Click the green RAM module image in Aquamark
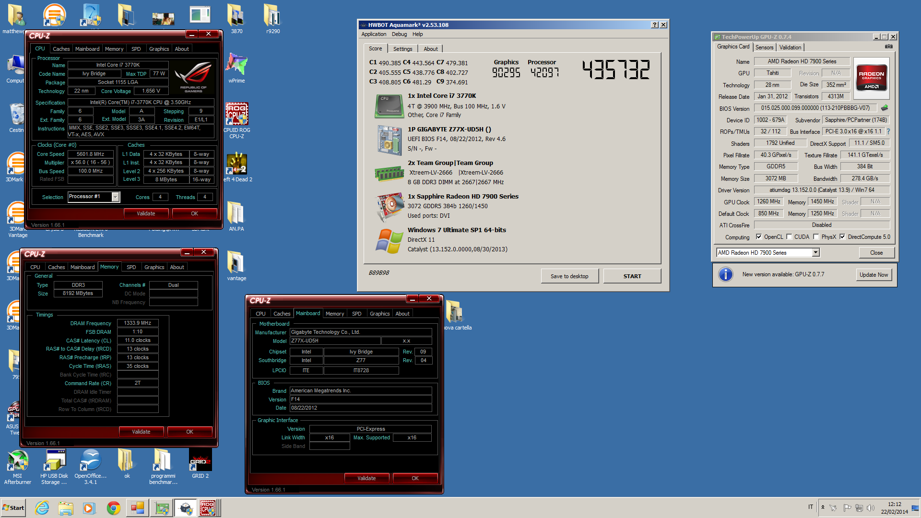921x518 pixels. pyautogui.click(x=389, y=174)
